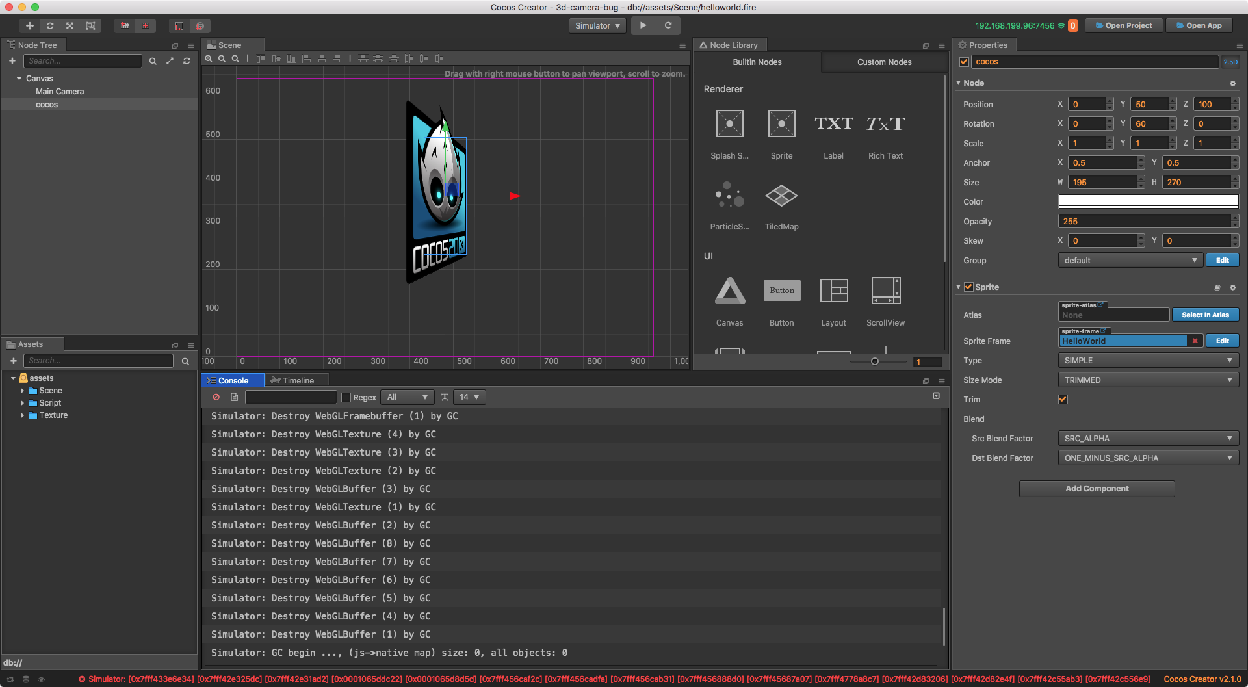Click the Select In Atlas button
This screenshot has width=1248, height=687.
tap(1205, 315)
